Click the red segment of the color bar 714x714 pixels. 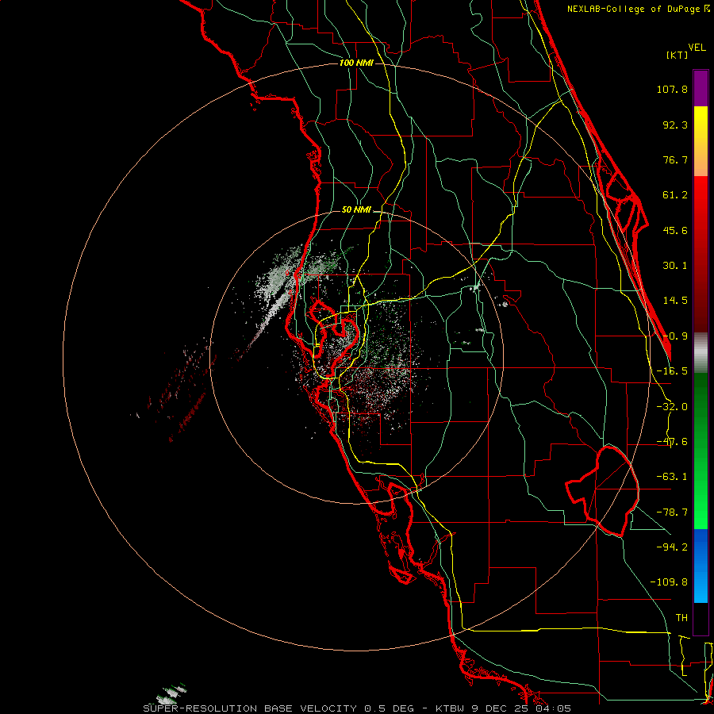(x=701, y=254)
